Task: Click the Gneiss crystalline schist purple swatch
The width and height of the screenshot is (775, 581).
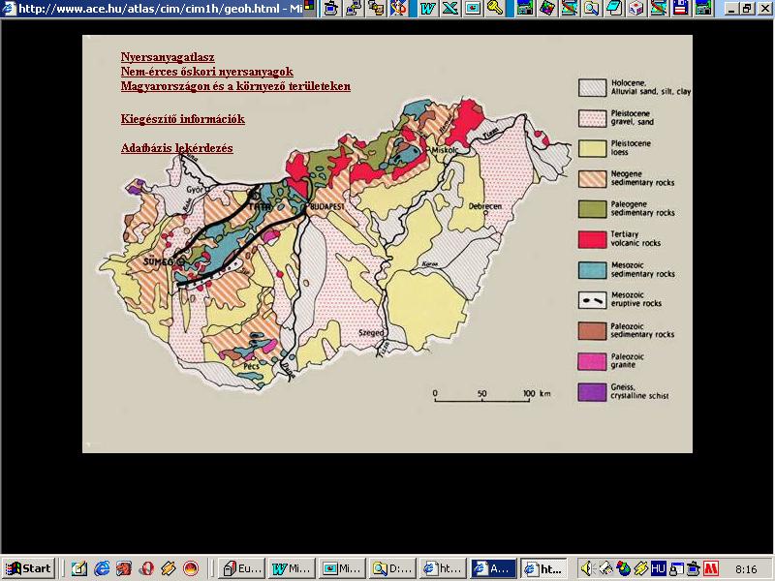Action: 592,392
